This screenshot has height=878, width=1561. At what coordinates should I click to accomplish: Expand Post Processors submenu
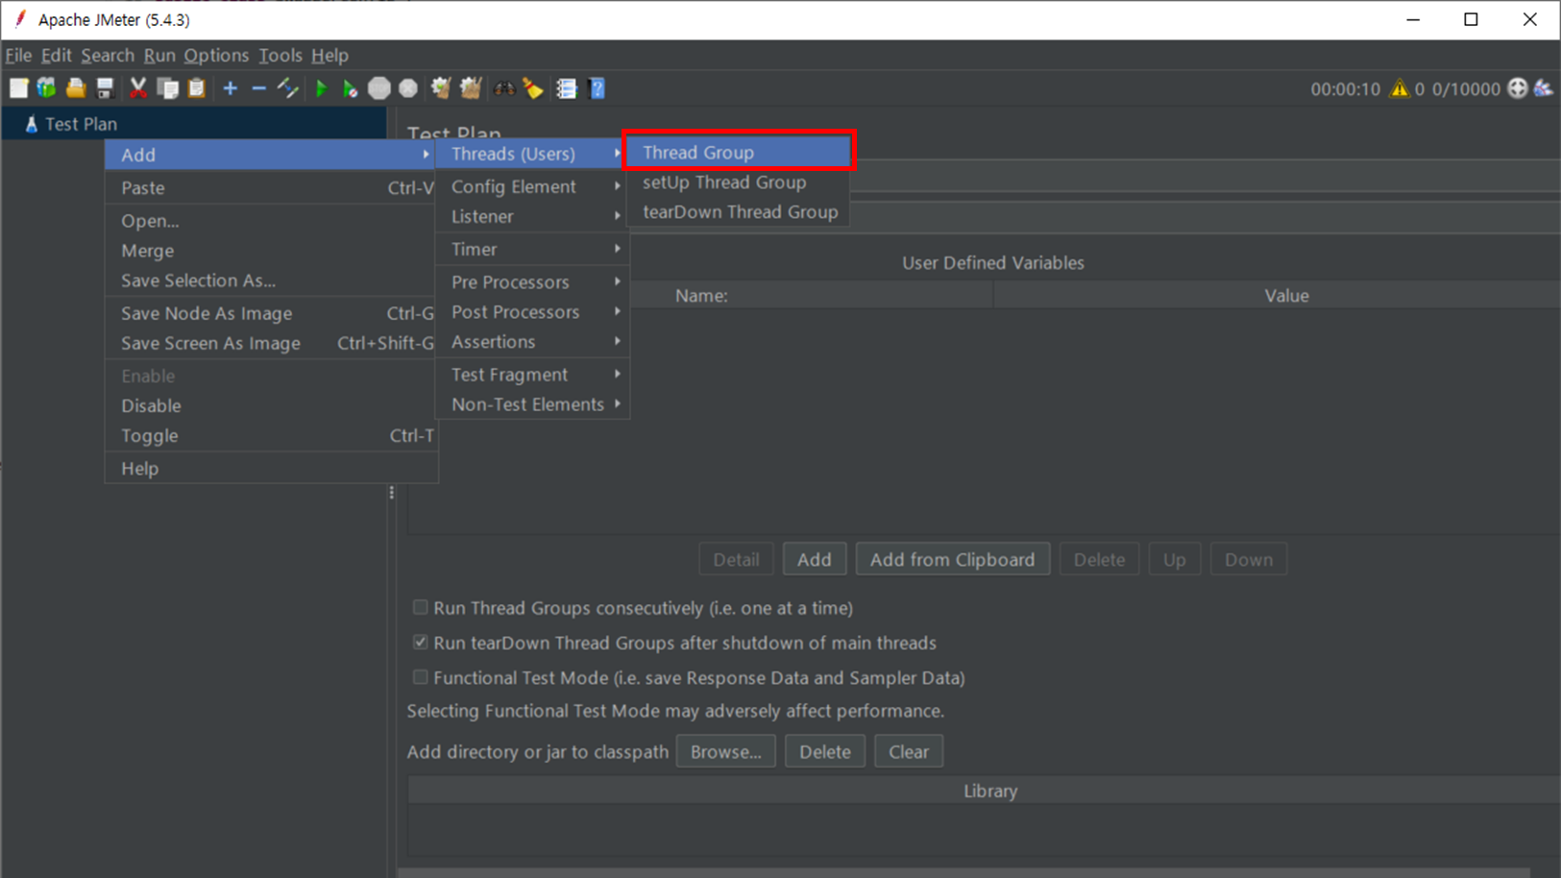[532, 311]
